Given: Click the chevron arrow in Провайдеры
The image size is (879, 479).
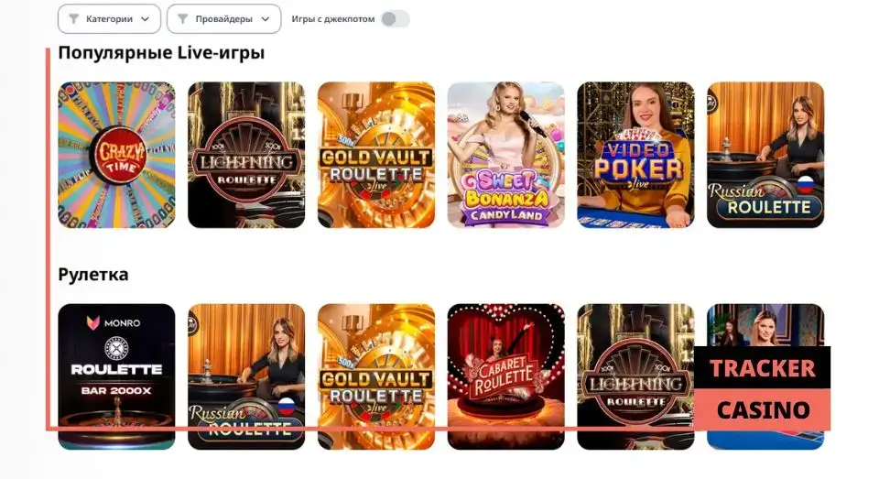Looking at the screenshot, I should point(266,19).
